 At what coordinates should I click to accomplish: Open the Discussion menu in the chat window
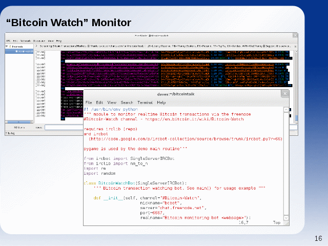pyautogui.click(x=39, y=41)
